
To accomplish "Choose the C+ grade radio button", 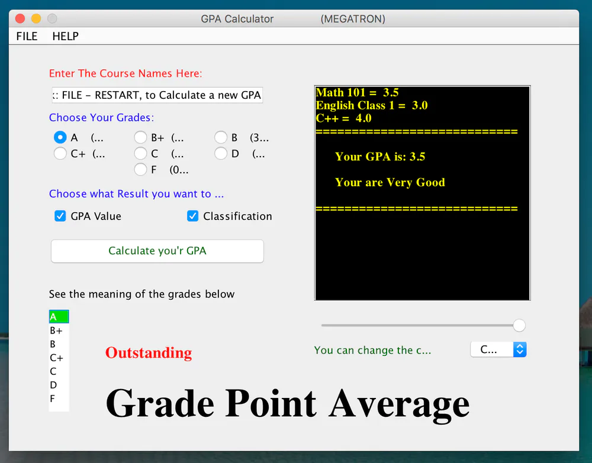I will coord(60,153).
